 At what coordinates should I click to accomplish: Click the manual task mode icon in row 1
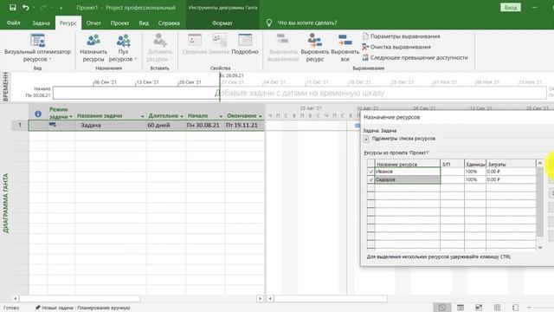[52, 125]
